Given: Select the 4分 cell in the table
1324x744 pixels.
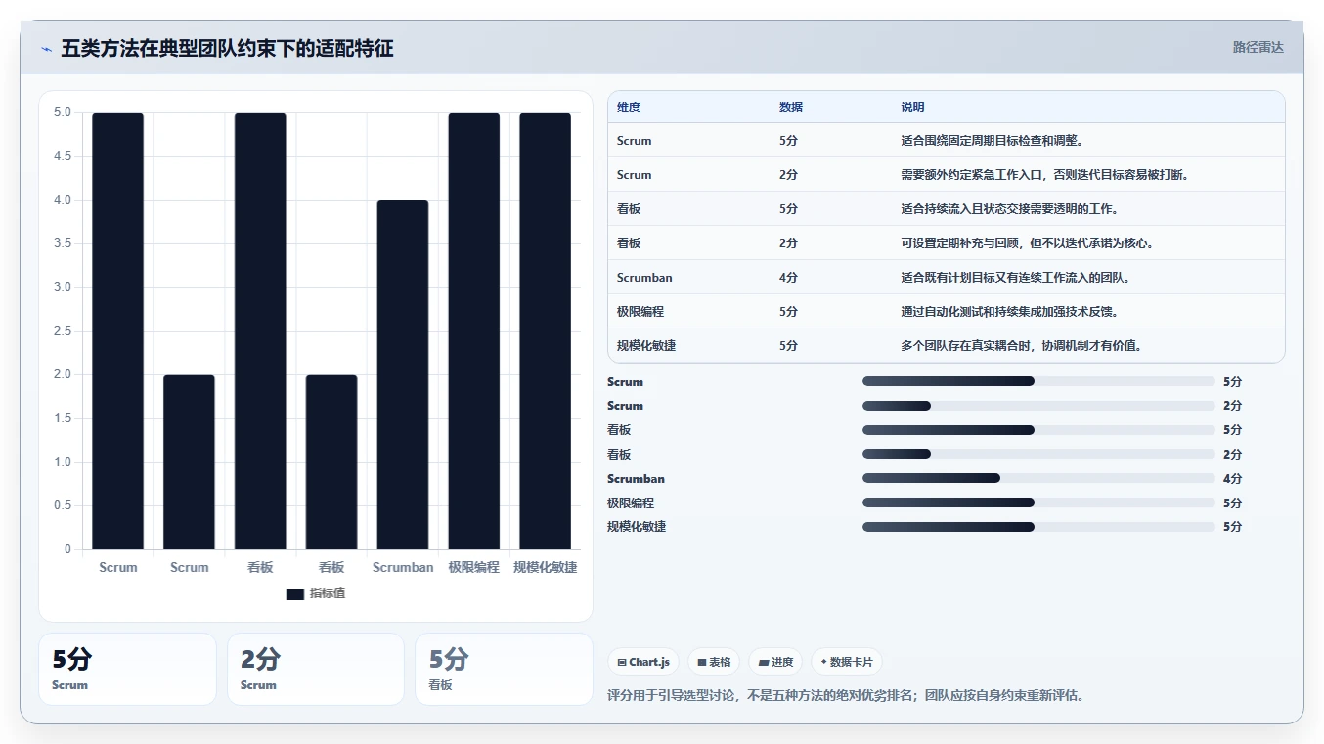Looking at the screenshot, I should pos(788,278).
